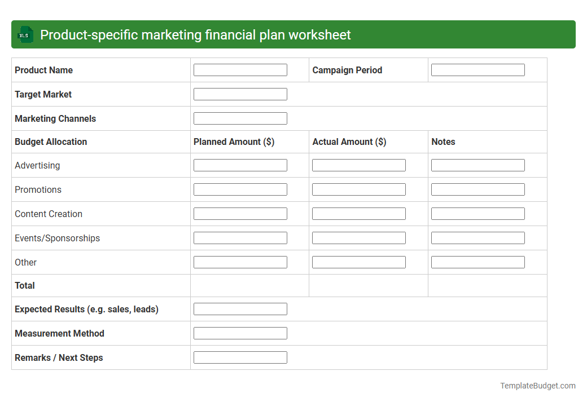Image resolution: width=587 pixels, height=402 pixels.
Task: Click the Other row planned amount field
Action: click(x=240, y=262)
